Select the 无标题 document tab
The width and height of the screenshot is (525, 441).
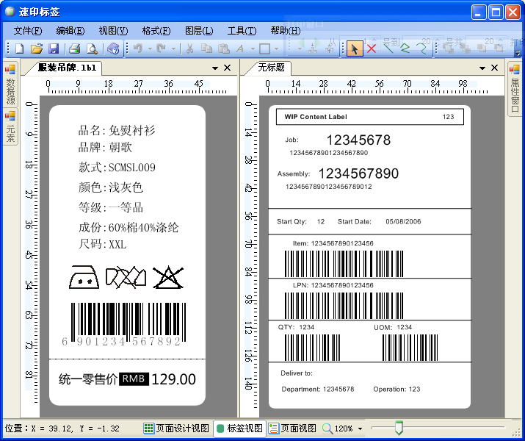pyautogui.click(x=271, y=68)
